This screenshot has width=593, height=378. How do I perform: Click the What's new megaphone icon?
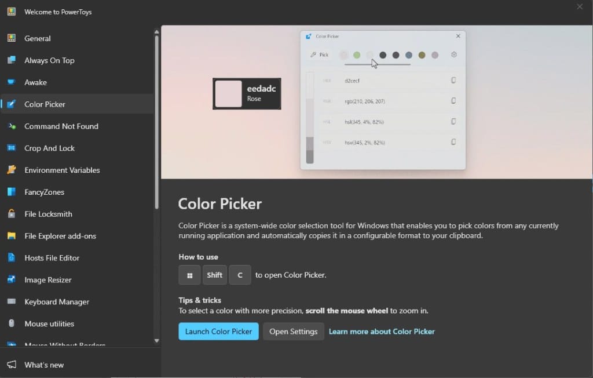(x=11, y=365)
